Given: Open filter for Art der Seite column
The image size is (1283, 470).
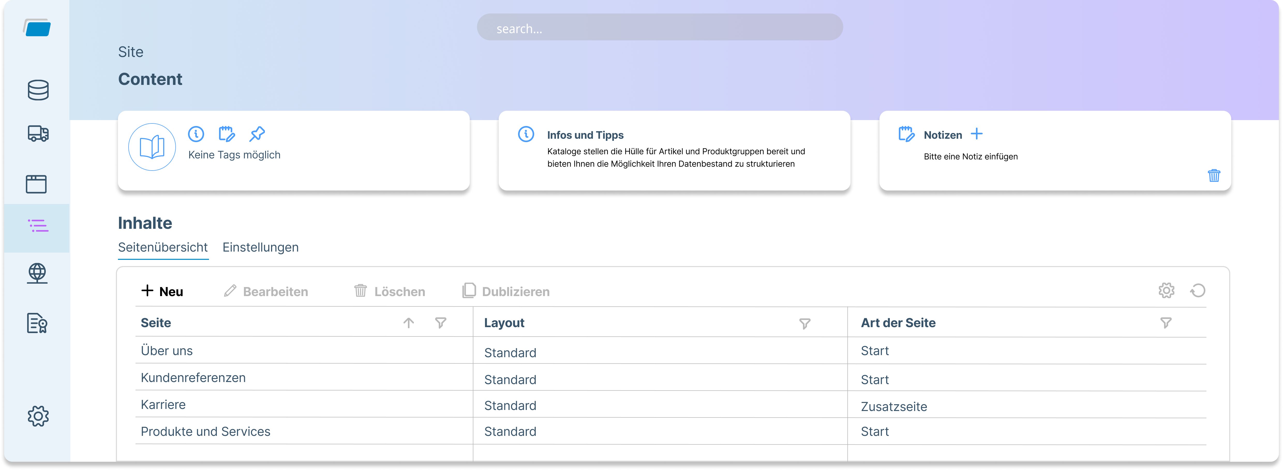Looking at the screenshot, I should pyautogui.click(x=1166, y=323).
